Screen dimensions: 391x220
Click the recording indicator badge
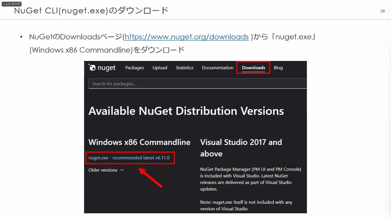tap(11, 4)
